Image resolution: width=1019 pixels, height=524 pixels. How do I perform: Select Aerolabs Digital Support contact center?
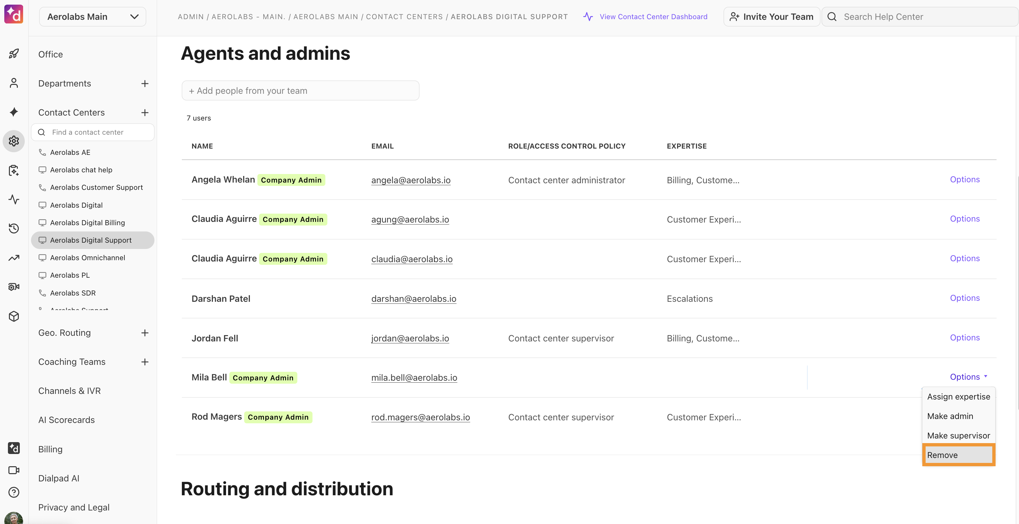(93, 240)
